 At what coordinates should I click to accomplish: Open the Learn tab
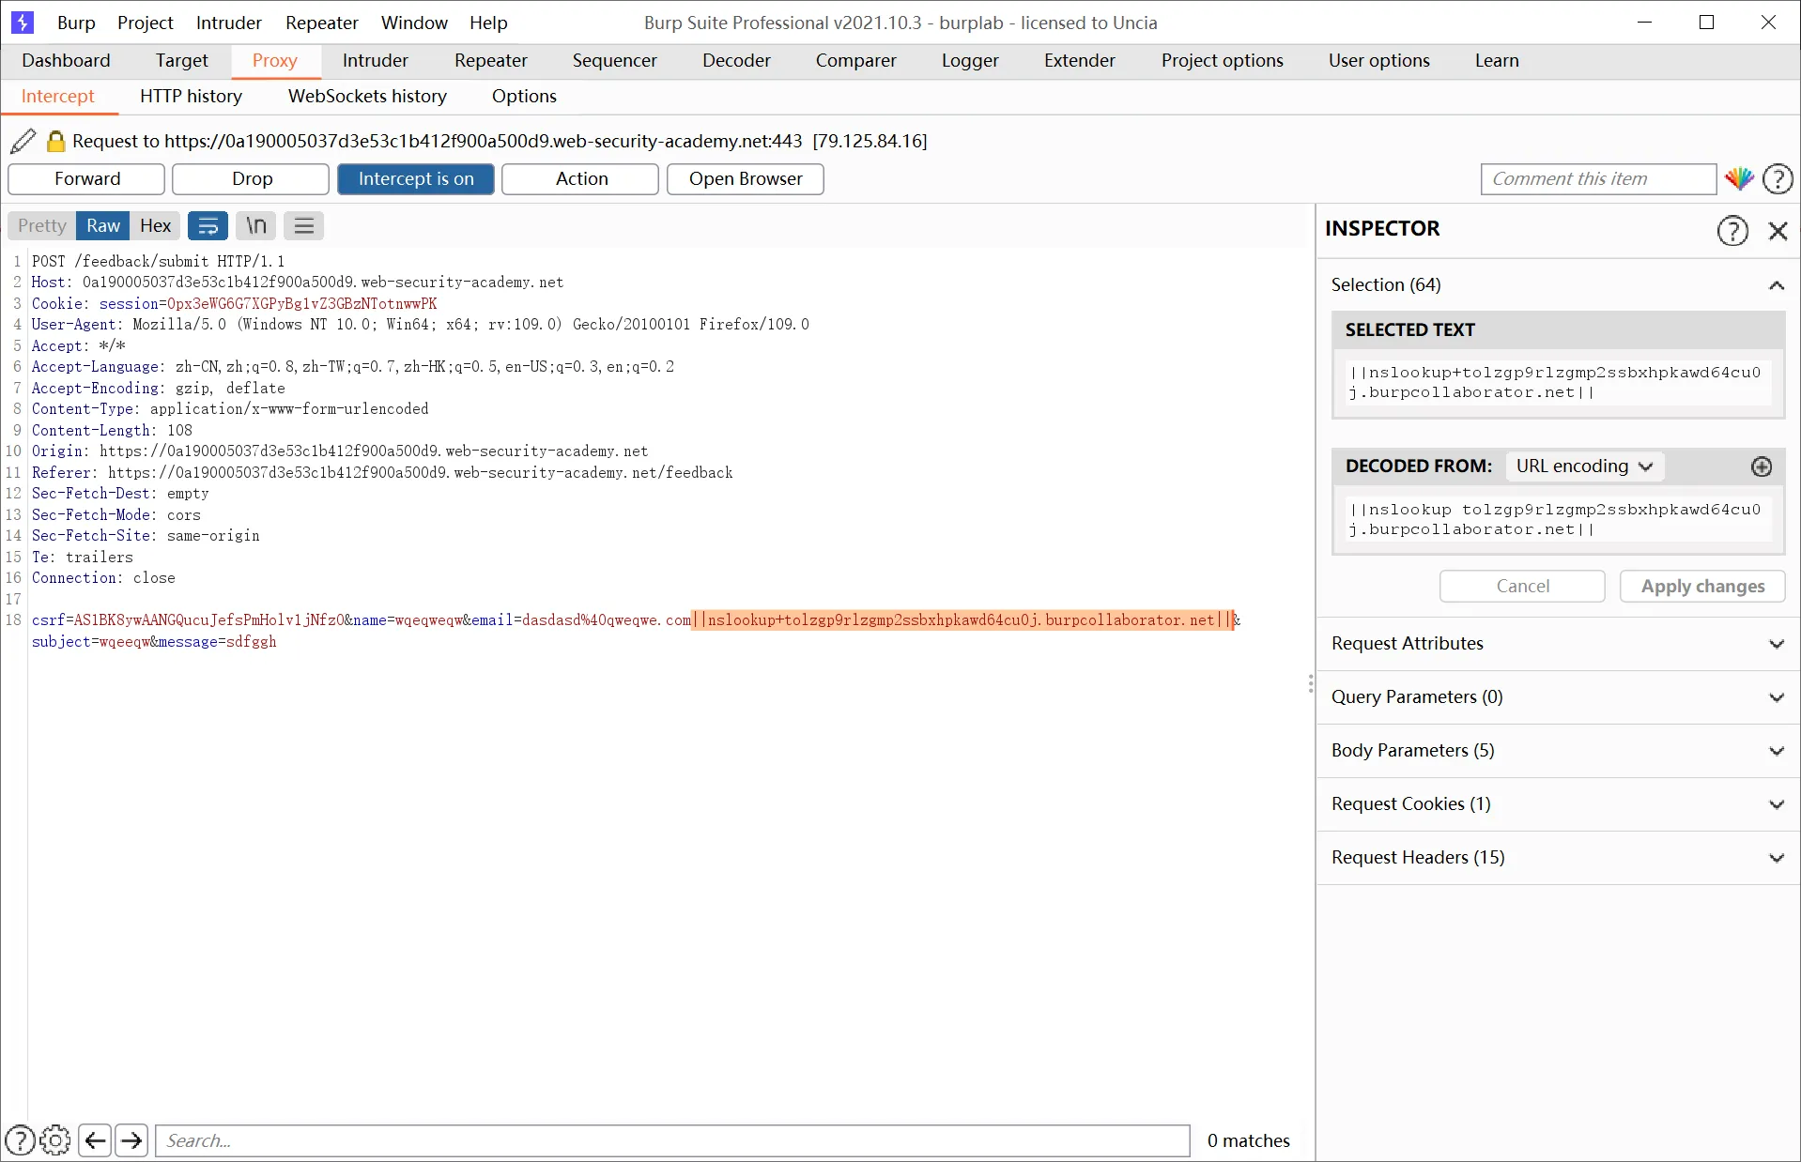(1497, 60)
